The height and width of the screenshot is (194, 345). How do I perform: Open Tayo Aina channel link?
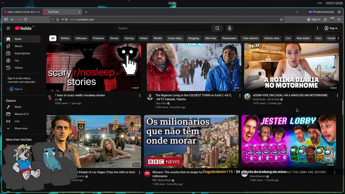pos(161,103)
